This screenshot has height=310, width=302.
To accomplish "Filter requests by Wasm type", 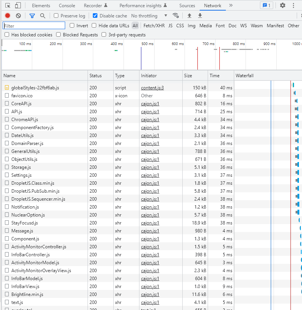I will click(x=257, y=26).
